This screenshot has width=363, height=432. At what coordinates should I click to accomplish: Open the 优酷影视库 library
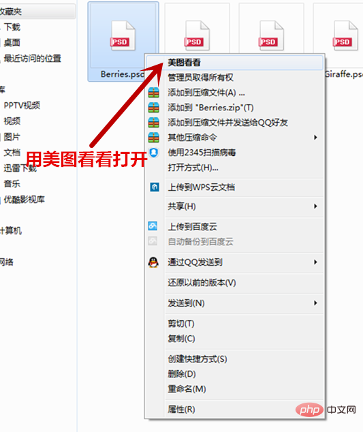coord(25,200)
